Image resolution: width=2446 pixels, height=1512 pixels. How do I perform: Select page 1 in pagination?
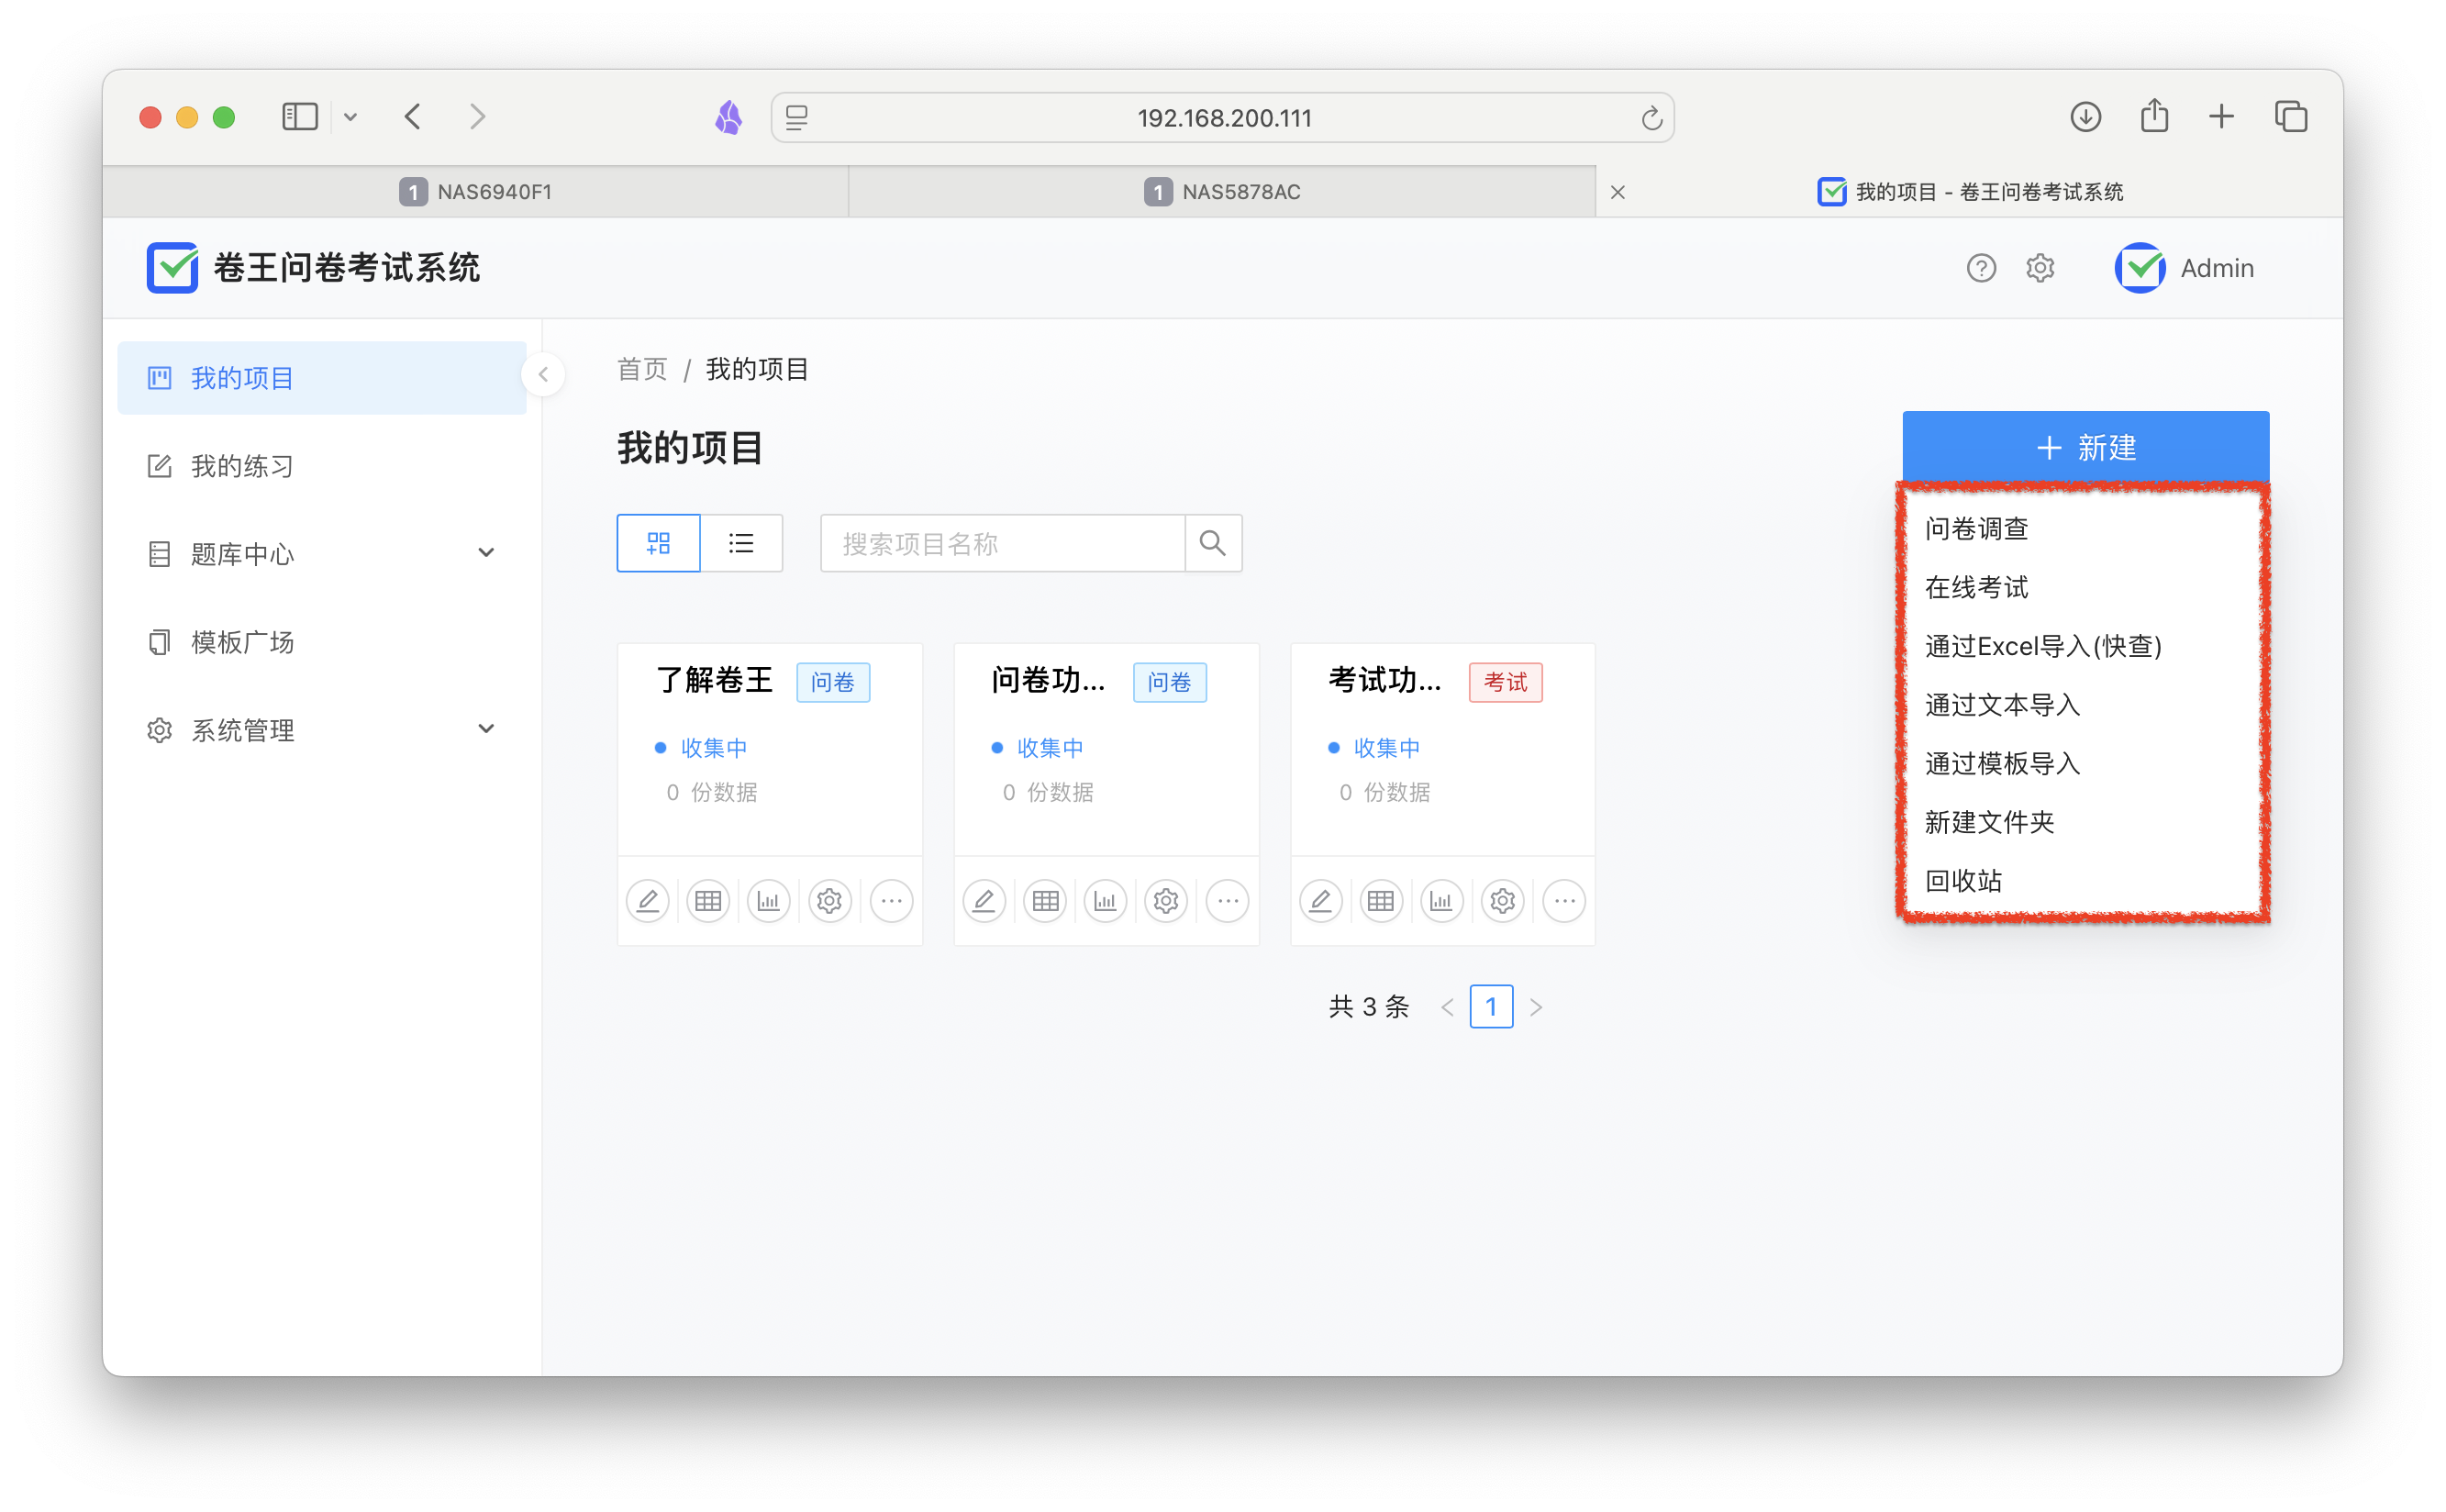[1491, 1007]
